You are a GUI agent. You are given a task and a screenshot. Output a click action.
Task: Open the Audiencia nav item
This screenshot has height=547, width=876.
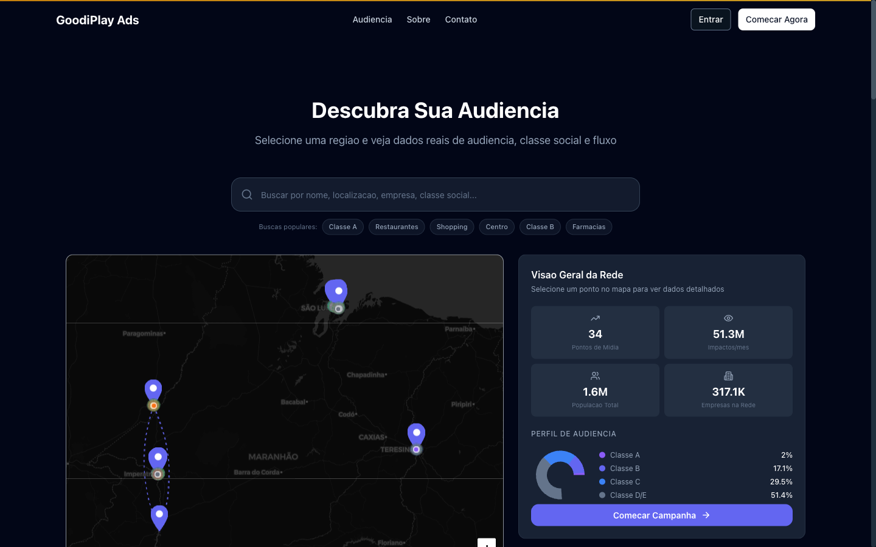click(372, 19)
